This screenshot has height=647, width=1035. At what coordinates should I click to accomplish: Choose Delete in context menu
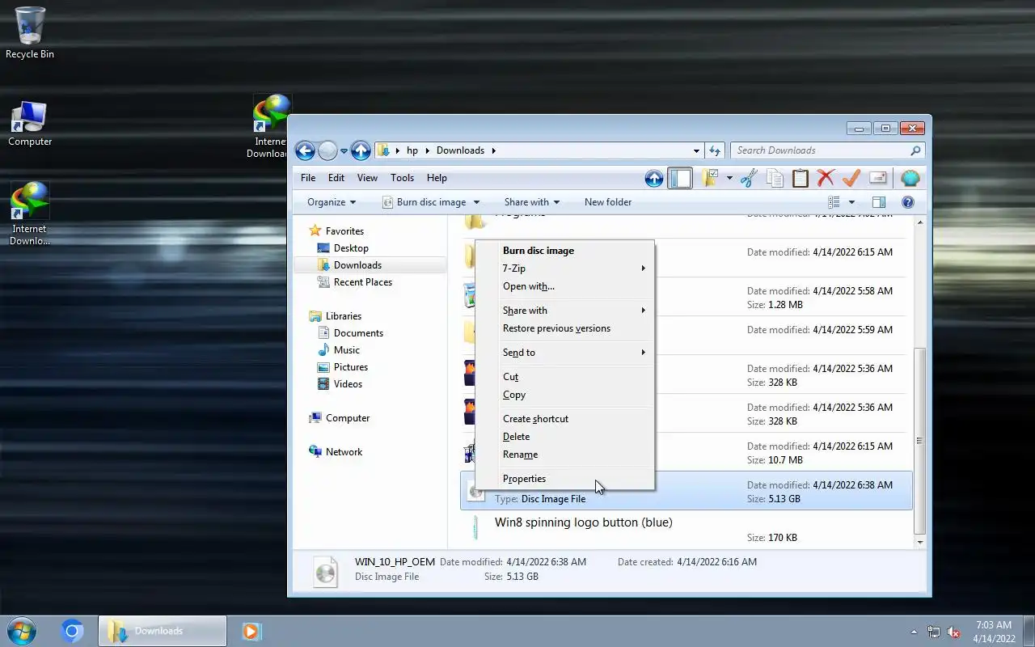(564, 437)
